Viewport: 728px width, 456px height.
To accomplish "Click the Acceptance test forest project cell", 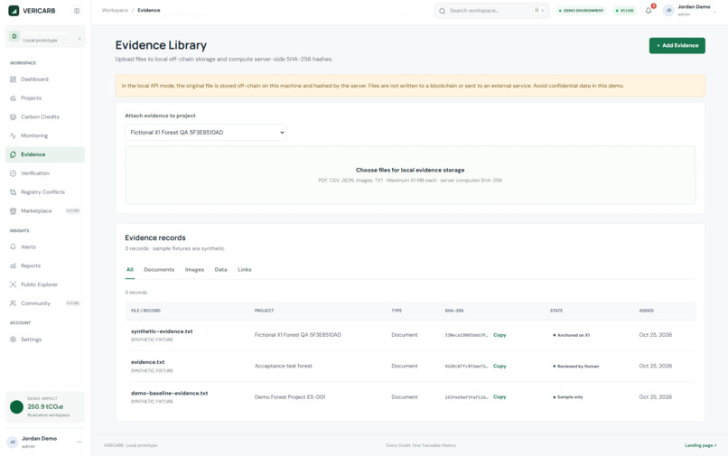I will [284, 367].
